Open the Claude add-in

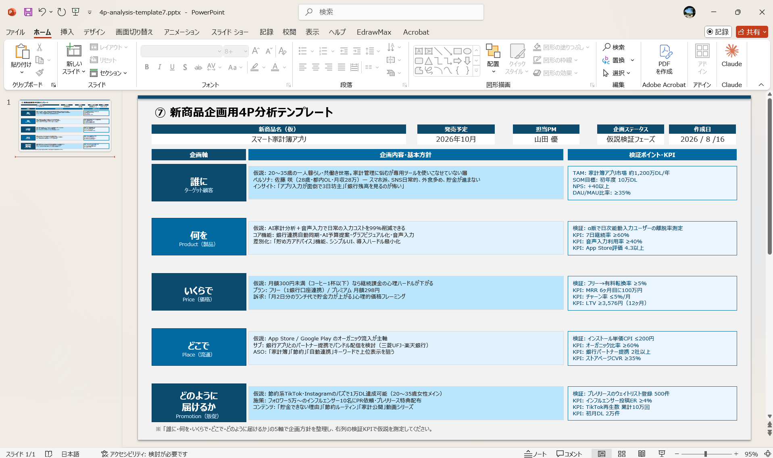(731, 56)
